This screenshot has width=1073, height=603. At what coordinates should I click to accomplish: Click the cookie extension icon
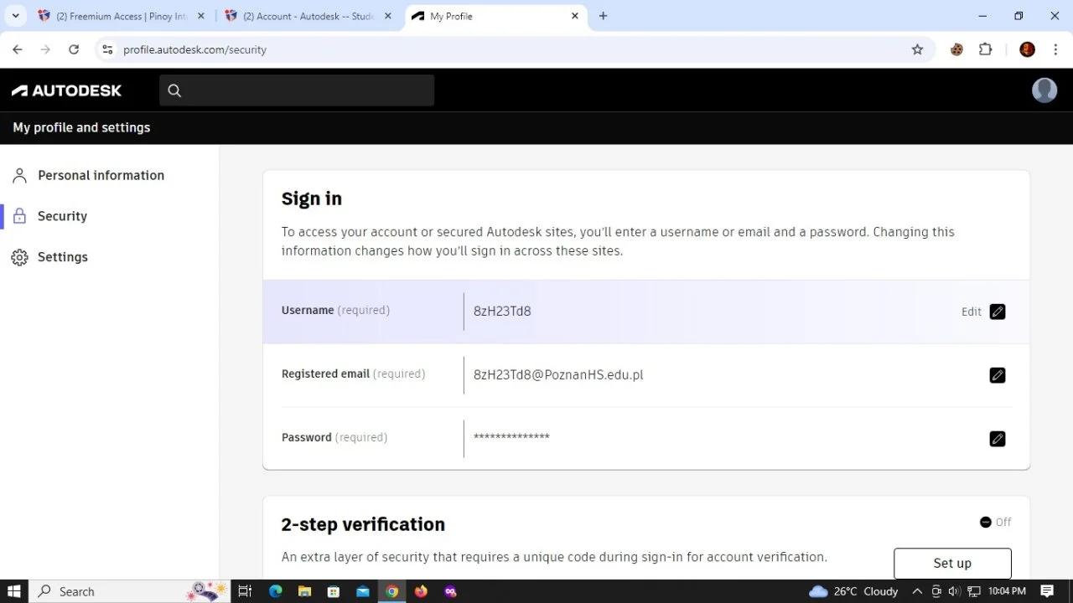coord(956,49)
